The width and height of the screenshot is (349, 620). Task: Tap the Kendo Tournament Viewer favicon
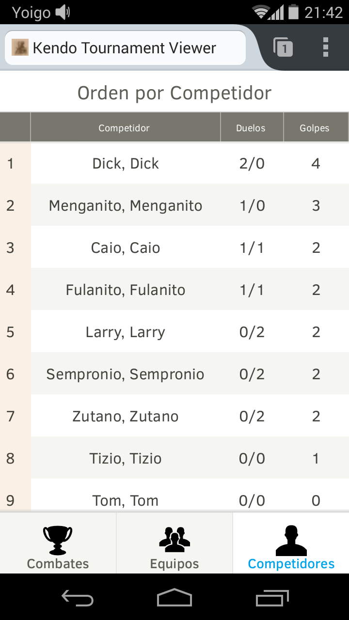[20, 47]
